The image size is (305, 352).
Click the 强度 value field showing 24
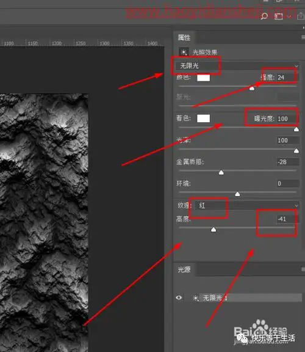point(288,78)
